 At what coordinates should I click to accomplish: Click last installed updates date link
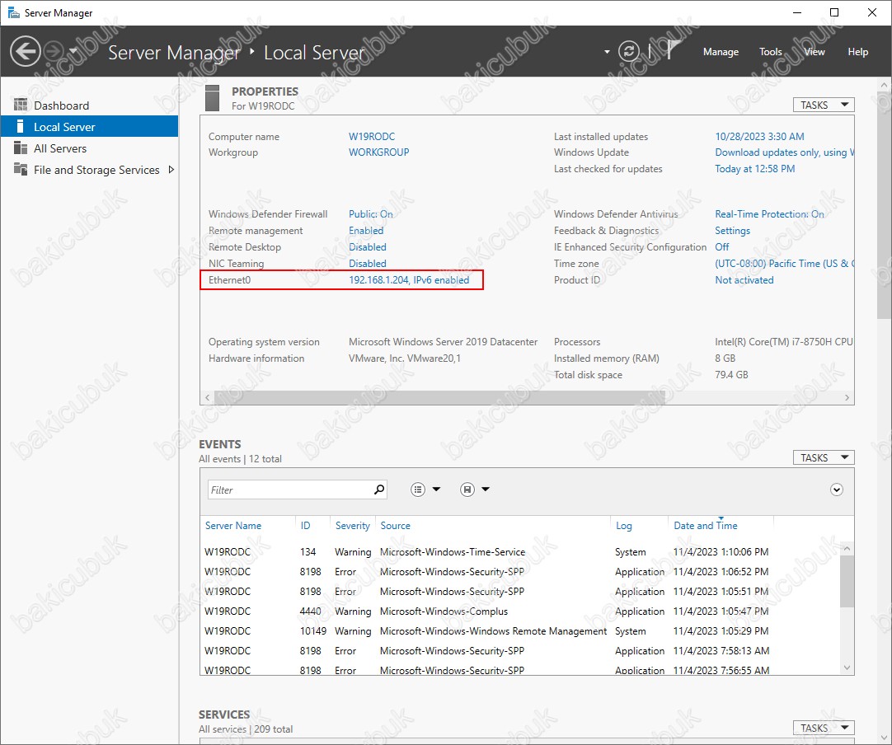[759, 137]
